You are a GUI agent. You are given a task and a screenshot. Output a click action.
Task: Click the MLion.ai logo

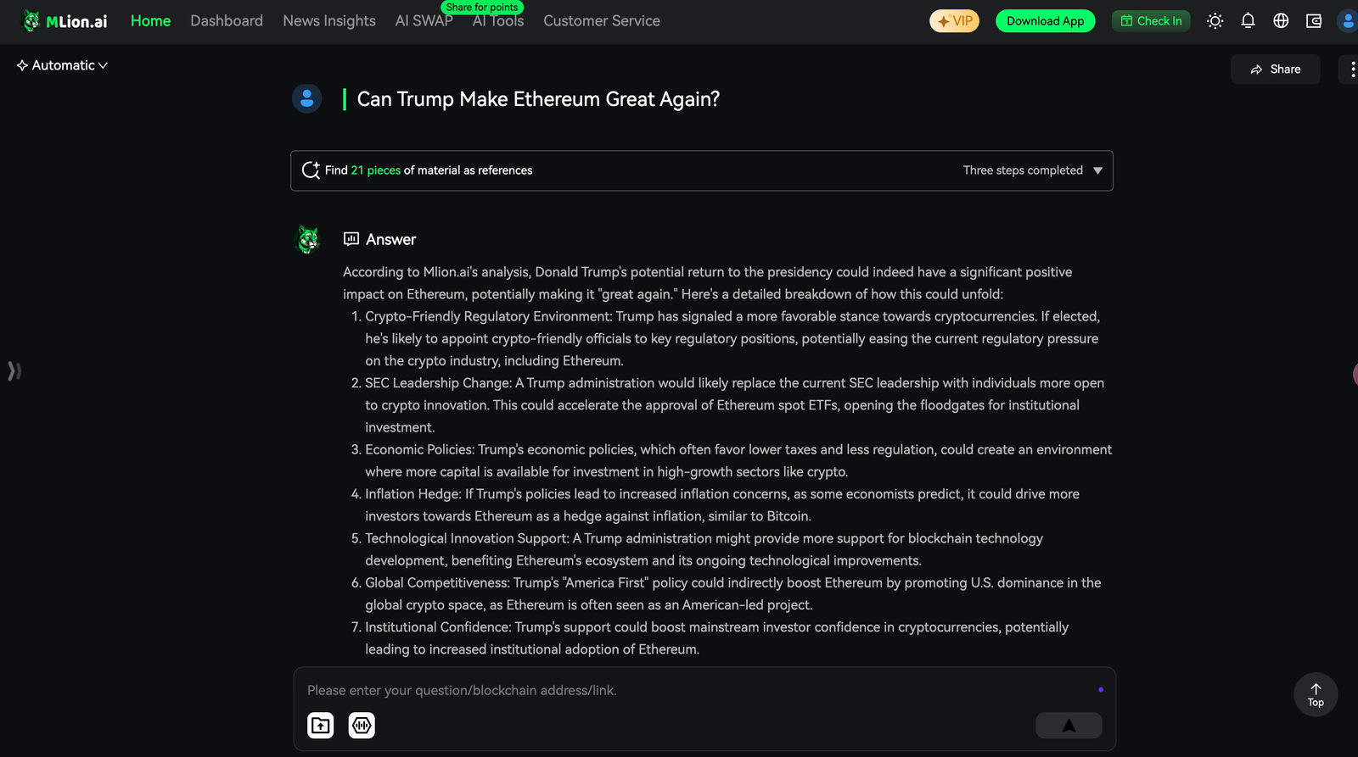pos(65,21)
